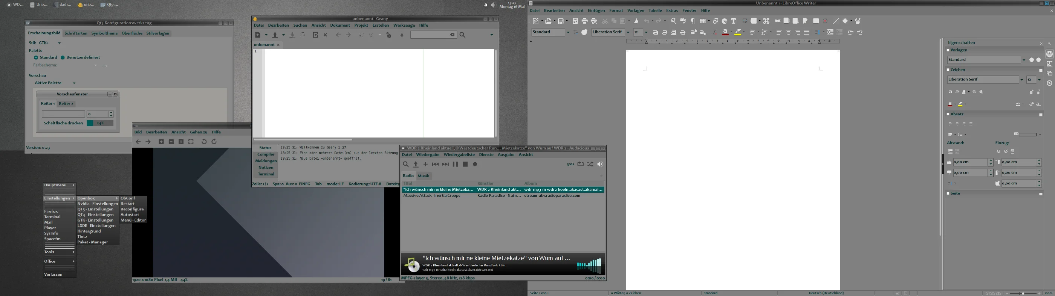This screenshot has height=296, width=1055.
Task: Click Geany reload file toolbar icon
Action: [315, 35]
